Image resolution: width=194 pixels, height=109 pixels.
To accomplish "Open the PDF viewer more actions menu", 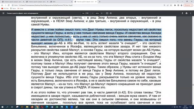I will coord(191,13).
